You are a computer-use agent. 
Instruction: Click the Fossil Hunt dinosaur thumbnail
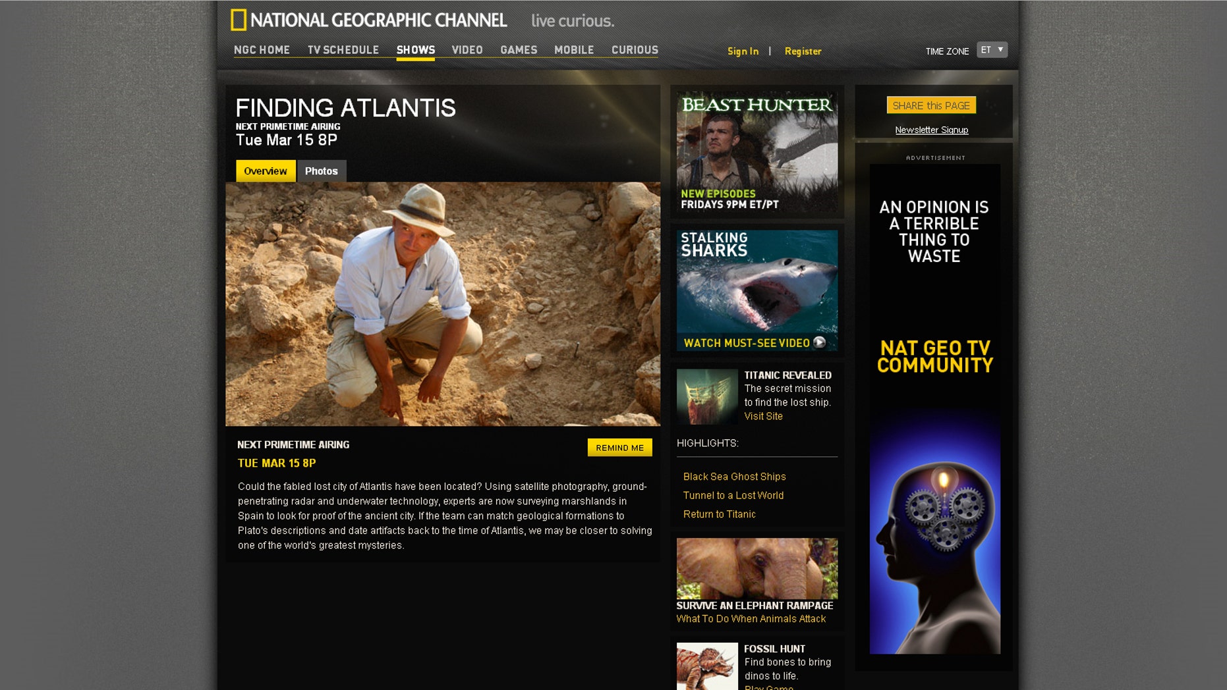click(x=707, y=666)
